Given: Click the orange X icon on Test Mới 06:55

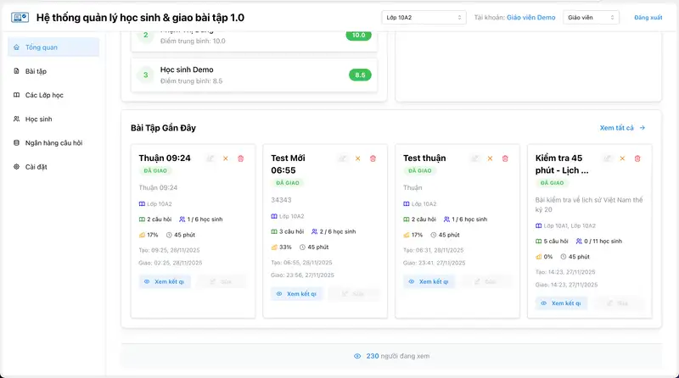Looking at the screenshot, I should point(357,158).
